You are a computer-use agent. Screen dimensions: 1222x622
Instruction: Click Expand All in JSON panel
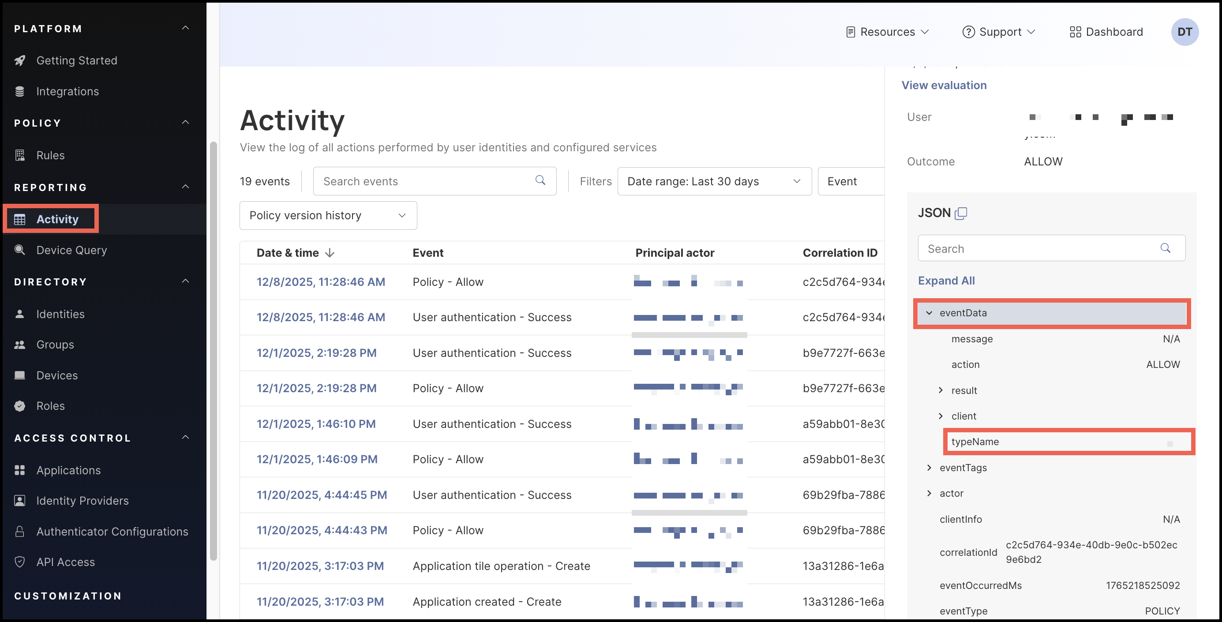[x=946, y=281]
